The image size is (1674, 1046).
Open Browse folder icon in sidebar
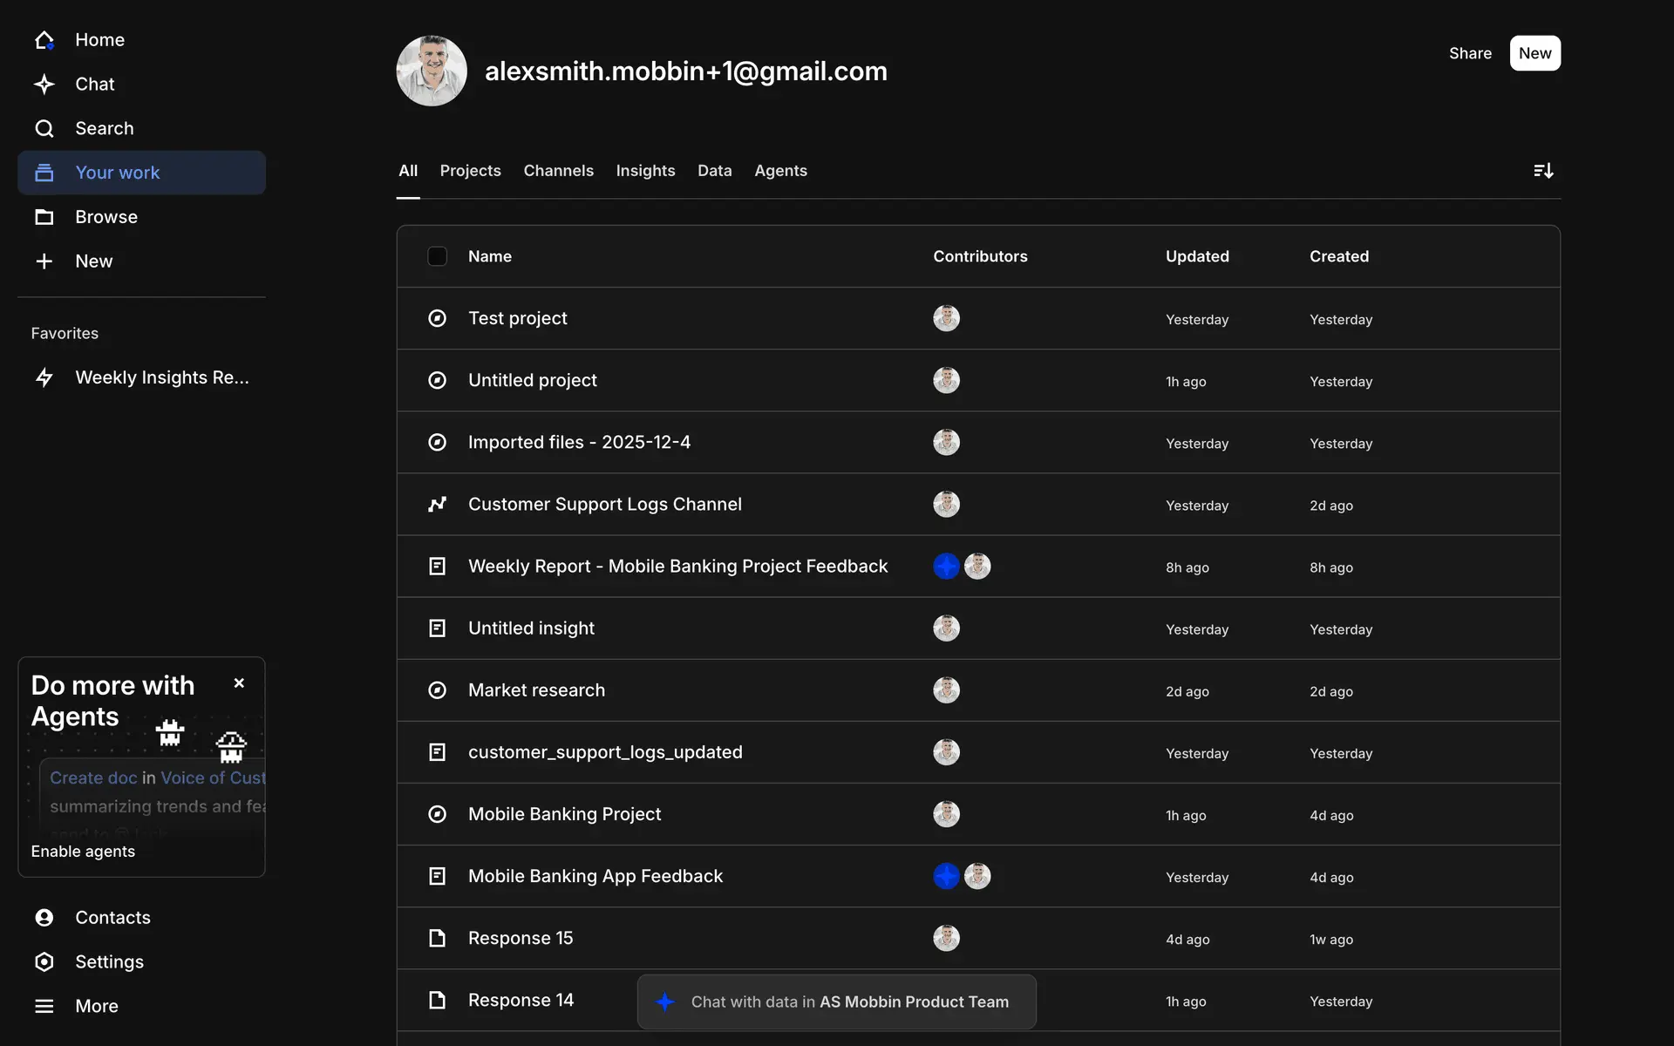44,217
